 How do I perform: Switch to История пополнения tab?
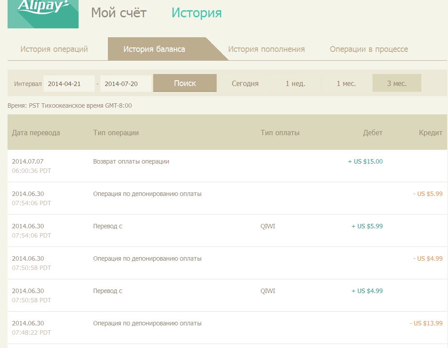point(266,49)
